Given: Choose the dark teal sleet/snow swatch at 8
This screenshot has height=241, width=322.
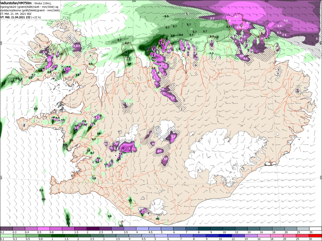Looking at the screenshot, I should 204,229.
